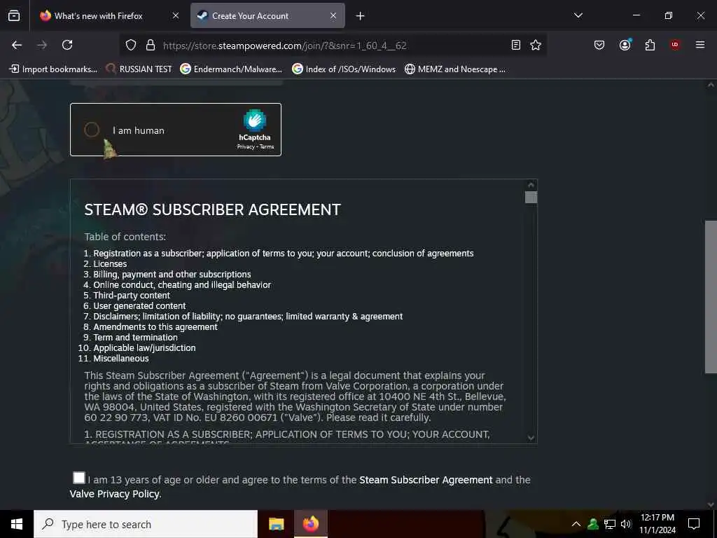Click green user tray icon

coord(593,524)
